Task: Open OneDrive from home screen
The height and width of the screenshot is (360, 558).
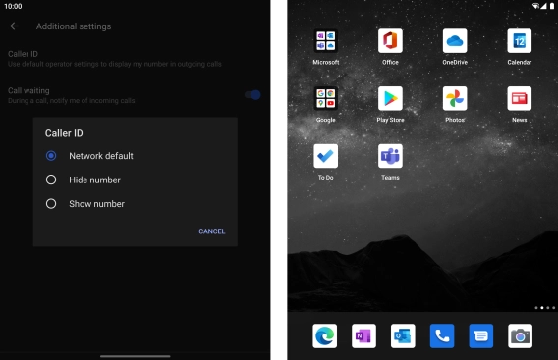Action: (x=455, y=41)
